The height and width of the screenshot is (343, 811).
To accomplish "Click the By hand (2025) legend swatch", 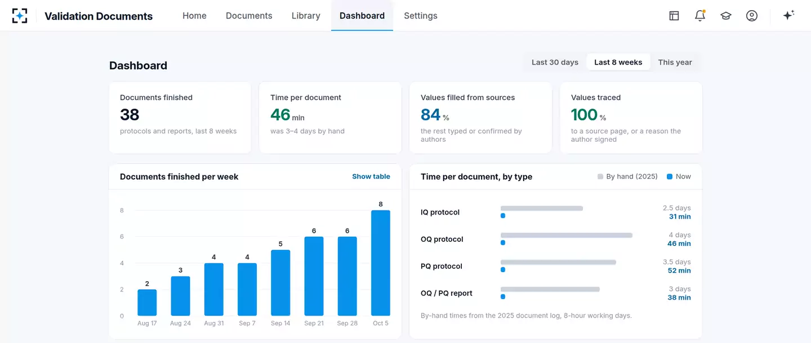I will tap(600, 177).
